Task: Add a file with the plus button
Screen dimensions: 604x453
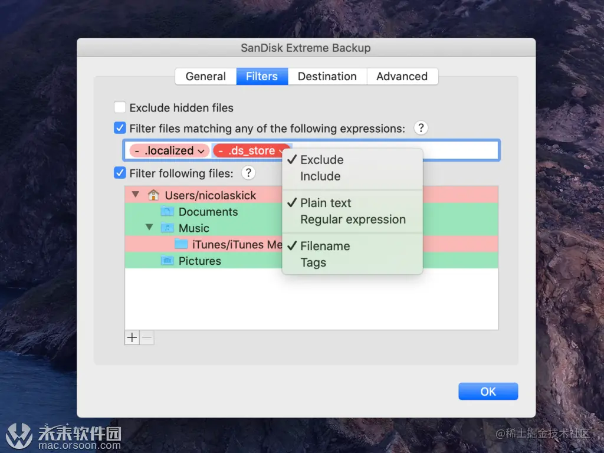Action: (x=132, y=338)
